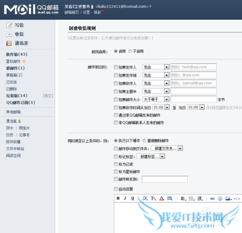Viewport: 242px width, 233px height.
Task: Open the bullet list icon
Action: (192, 199)
